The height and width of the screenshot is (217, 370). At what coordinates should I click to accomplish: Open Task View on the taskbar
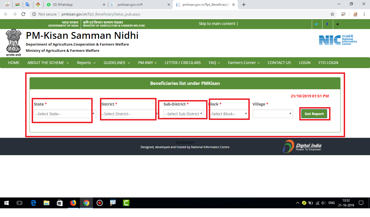20,203
